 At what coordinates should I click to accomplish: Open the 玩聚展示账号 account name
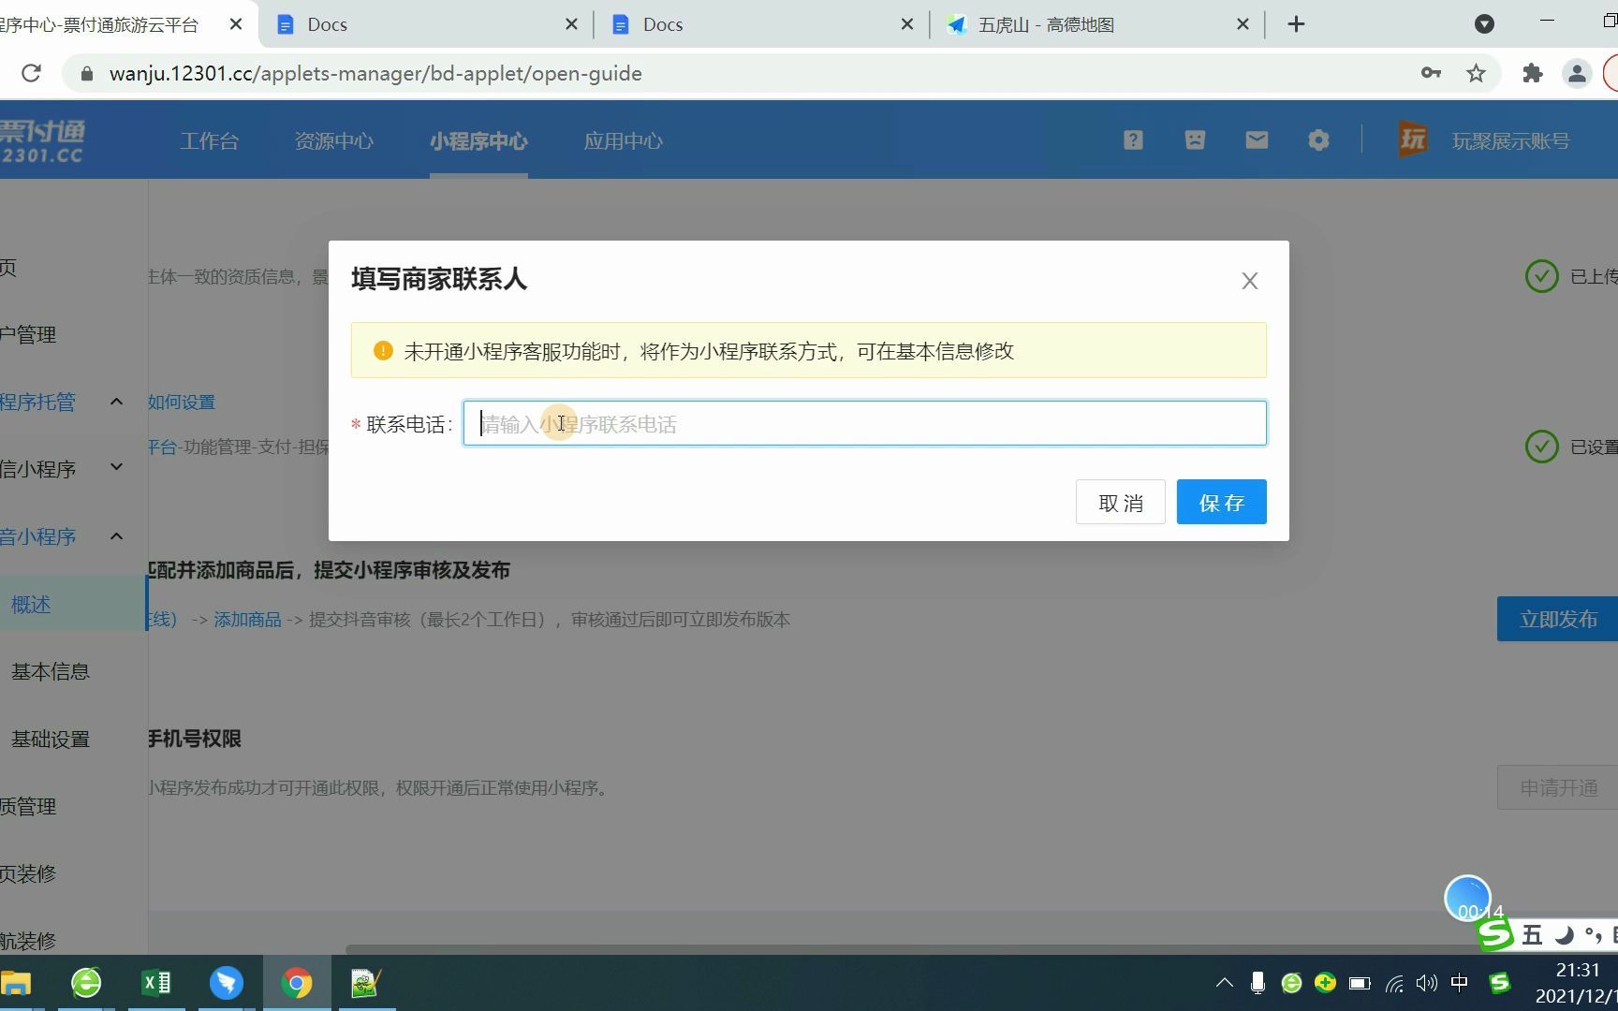point(1510,141)
